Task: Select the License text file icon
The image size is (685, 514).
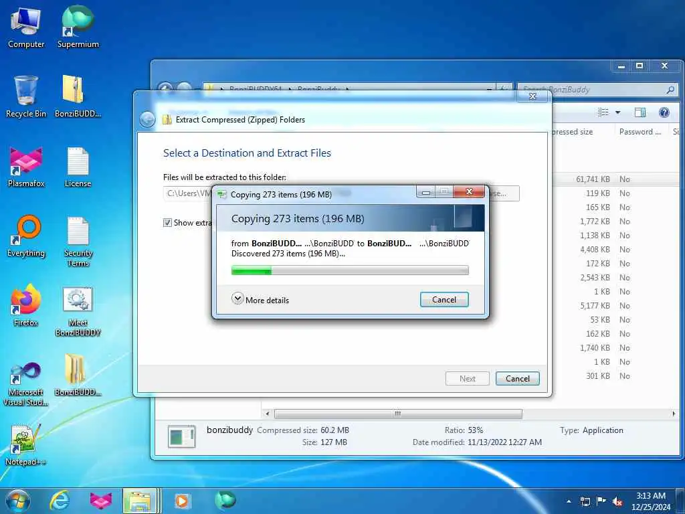Action: point(78,166)
